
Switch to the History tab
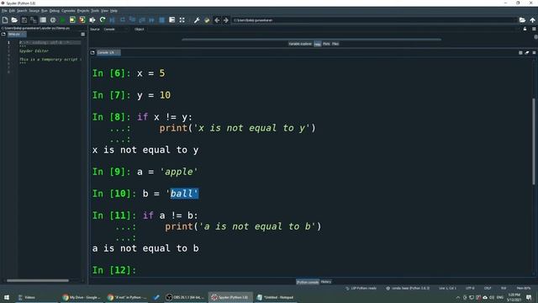click(x=326, y=282)
